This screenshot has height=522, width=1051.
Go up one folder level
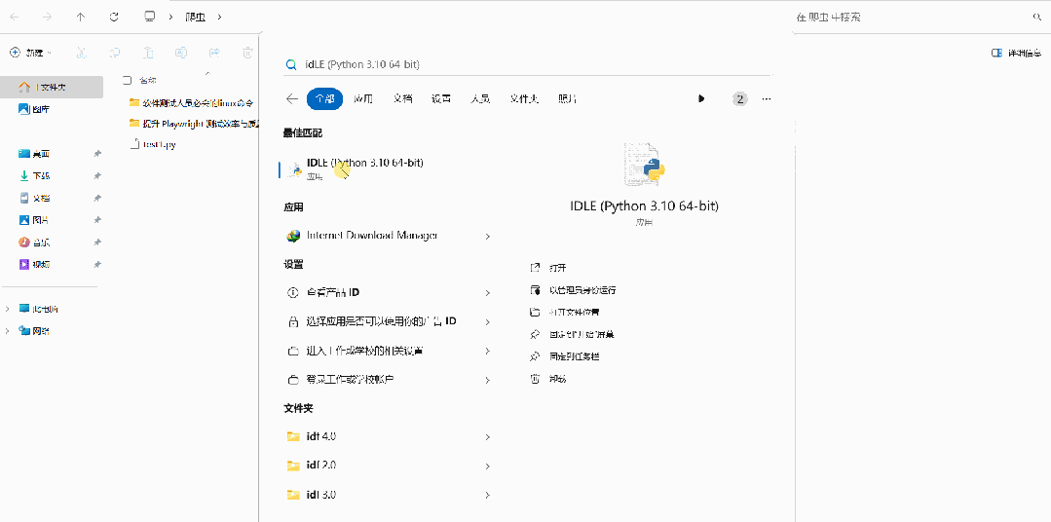[x=81, y=17]
